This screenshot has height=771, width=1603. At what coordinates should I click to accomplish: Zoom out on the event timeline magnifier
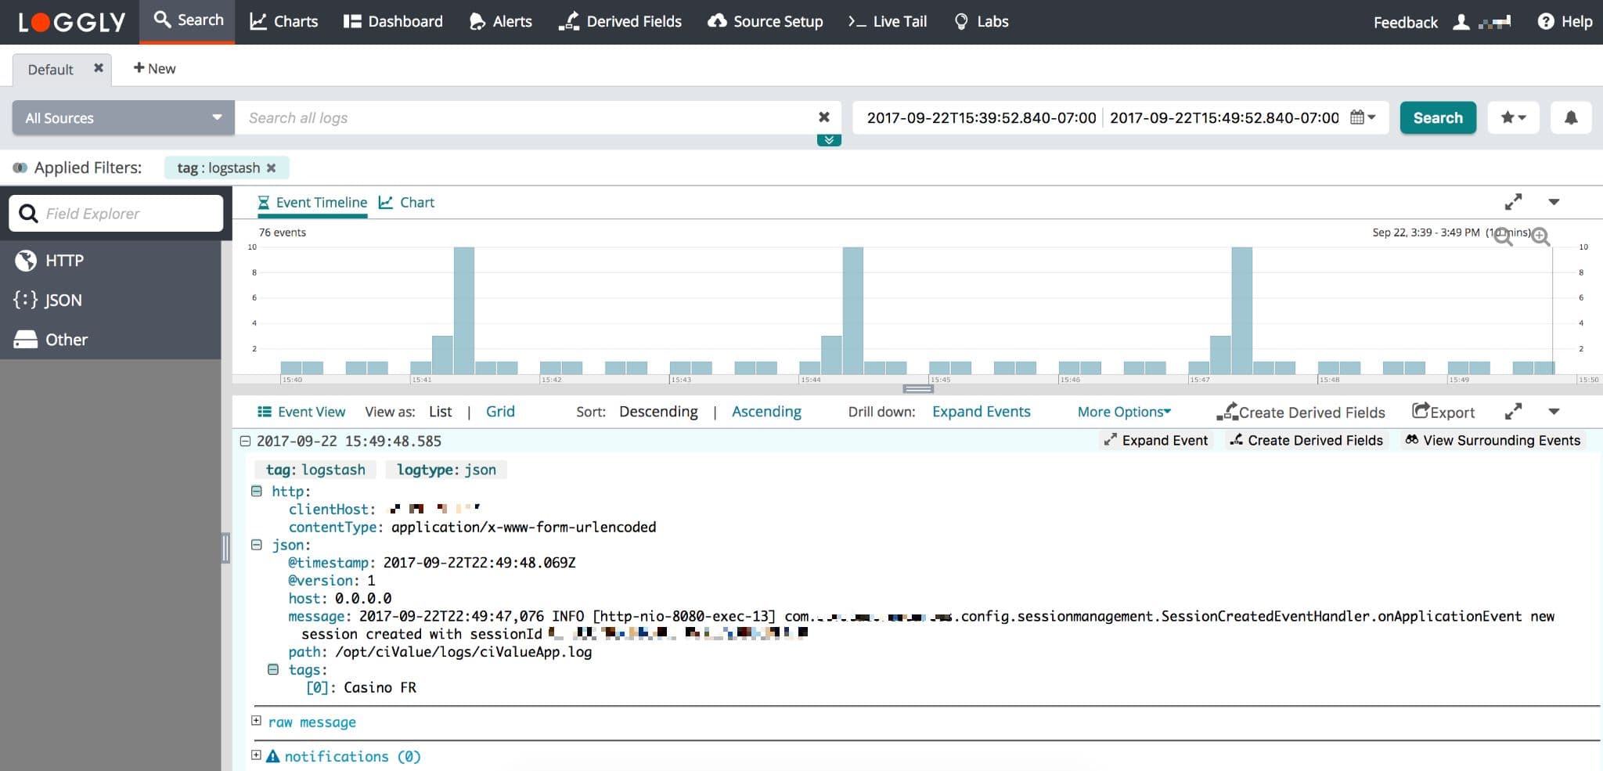point(1504,237)
